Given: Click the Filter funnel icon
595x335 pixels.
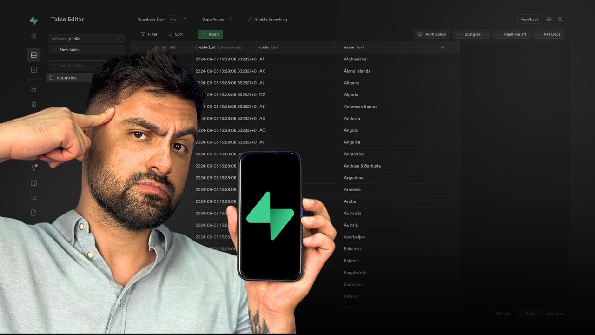Looking at the screenshot, I should click(143, 34).
